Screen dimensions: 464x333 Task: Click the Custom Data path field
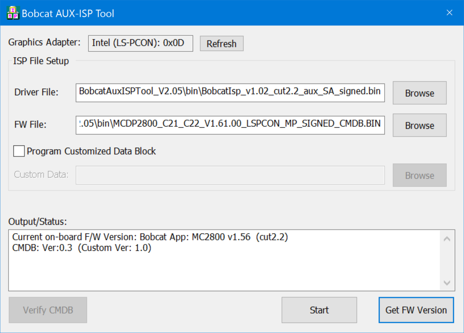point(230,175)
